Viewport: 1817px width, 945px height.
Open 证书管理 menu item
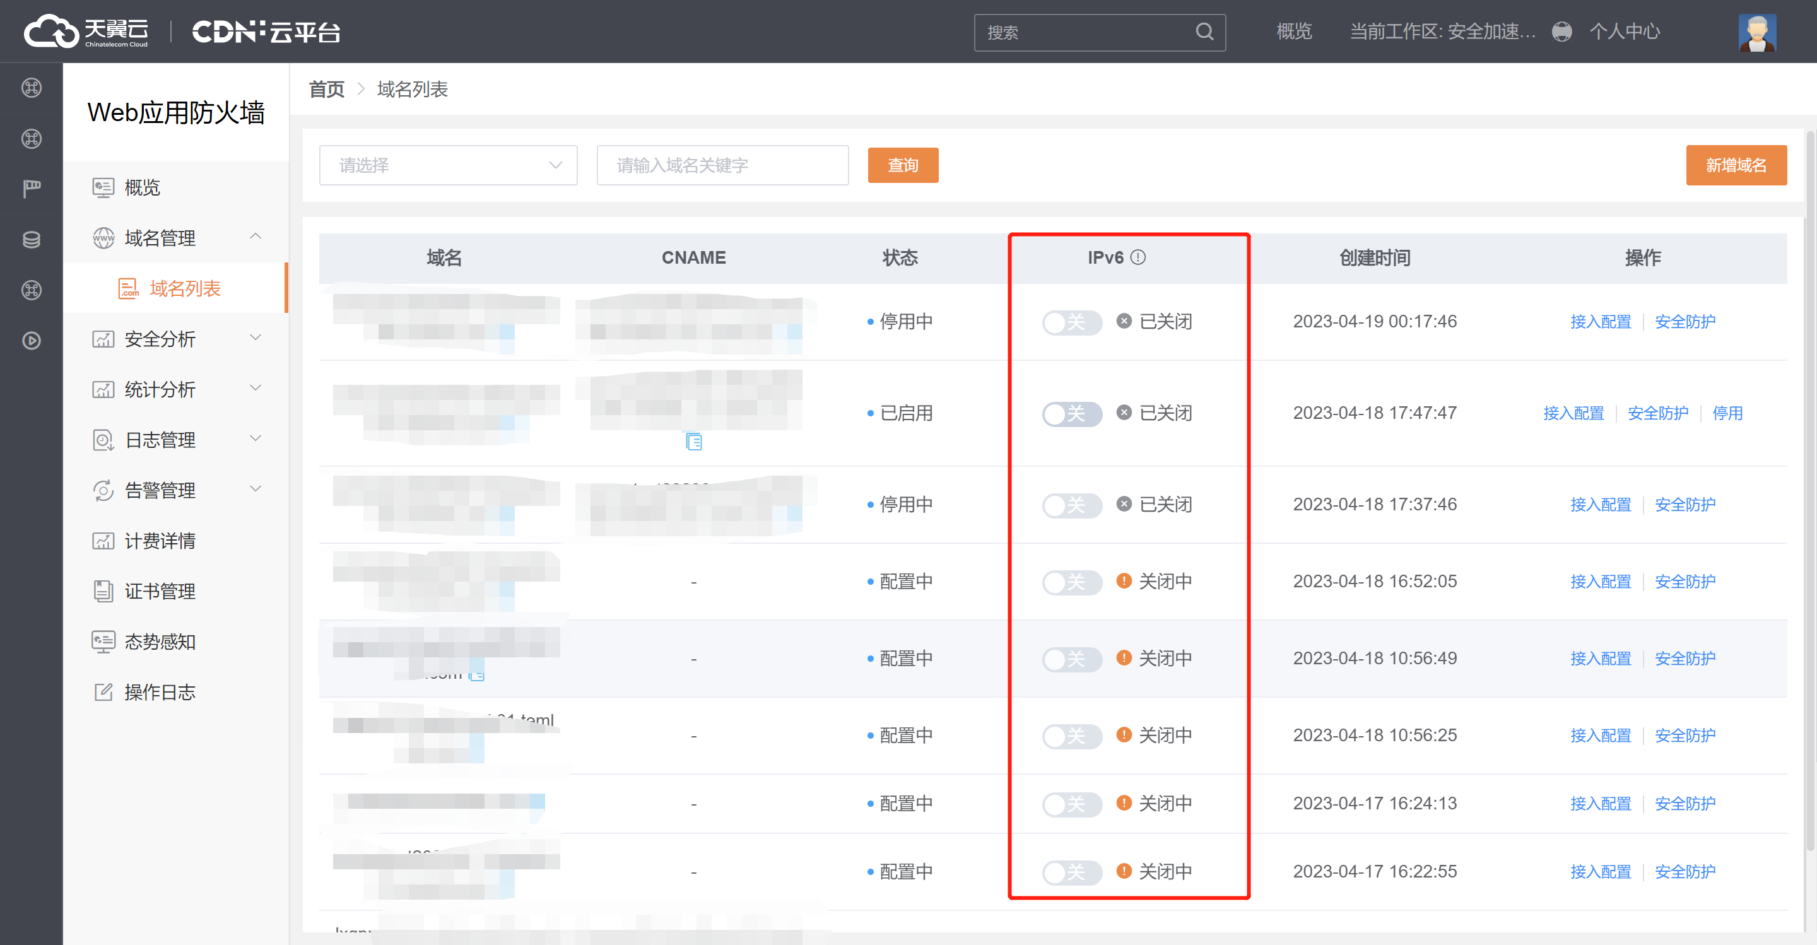point(175,591)
